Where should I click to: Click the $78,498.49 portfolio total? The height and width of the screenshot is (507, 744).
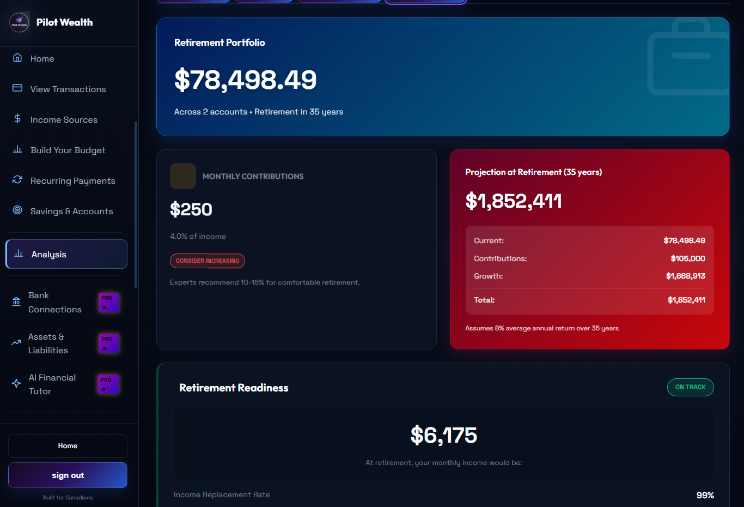click(245, 80)
